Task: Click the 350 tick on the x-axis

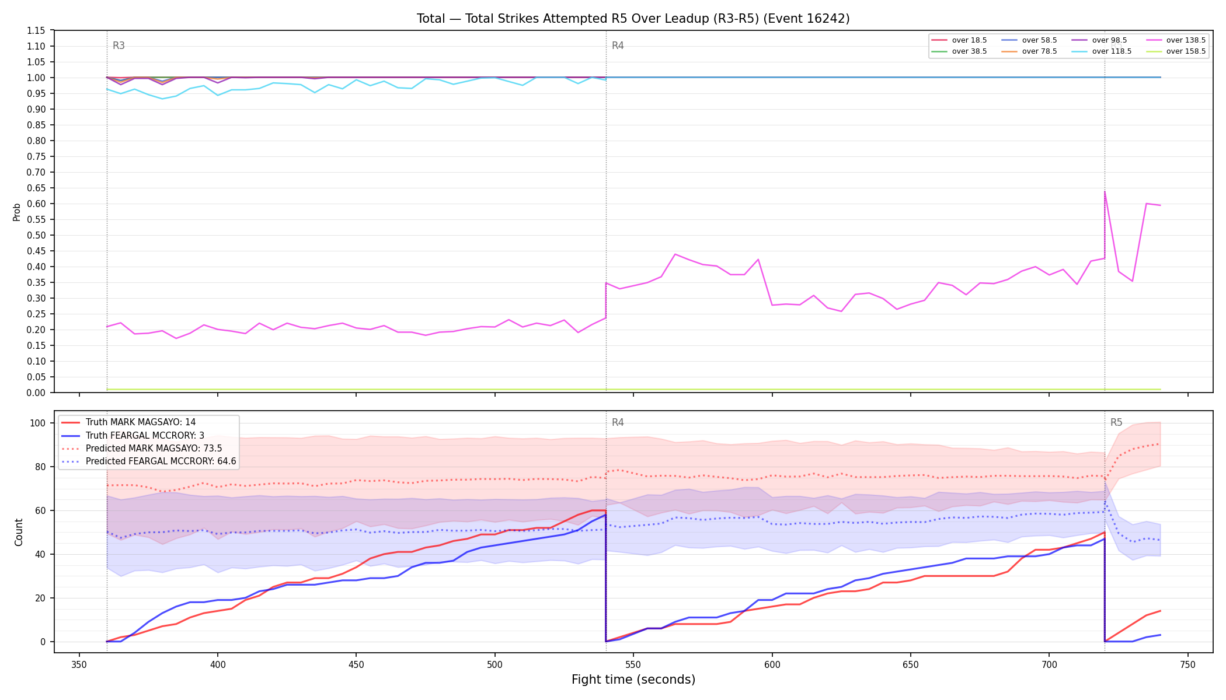Action: click(x=79, y=664)
